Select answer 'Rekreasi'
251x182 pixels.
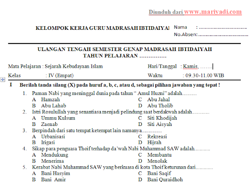pyautogui.click(x=157, y=136)
